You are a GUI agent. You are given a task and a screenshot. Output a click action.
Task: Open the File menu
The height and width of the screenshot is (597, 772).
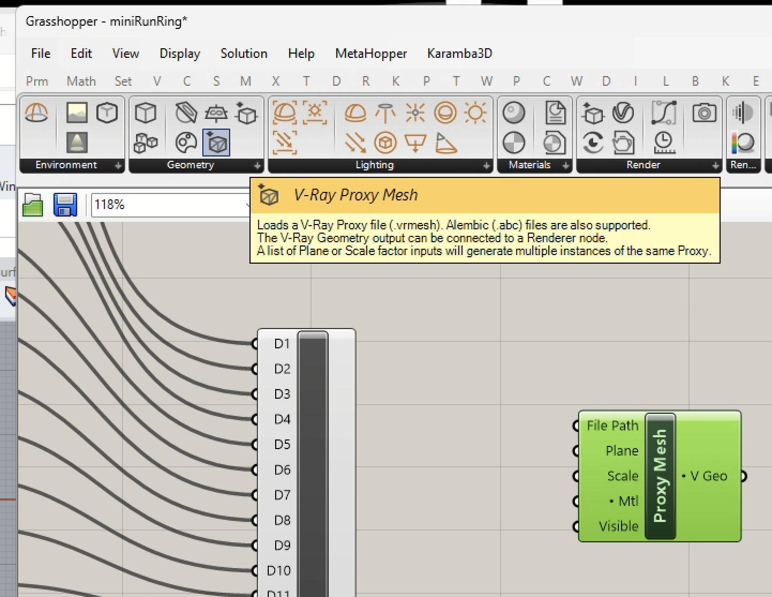[41, 54]
